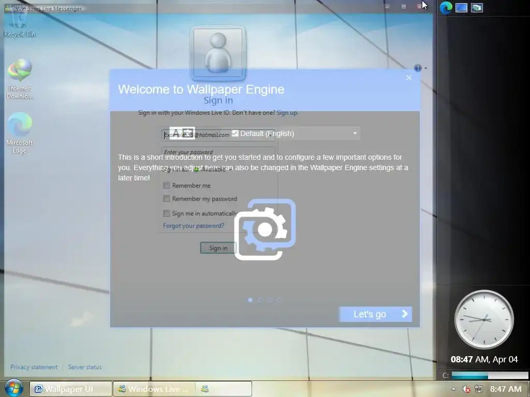This screenshot has height=397, width=530.
Task: Click the Wallpaper Engine gear logo
Action: point(265,230)
